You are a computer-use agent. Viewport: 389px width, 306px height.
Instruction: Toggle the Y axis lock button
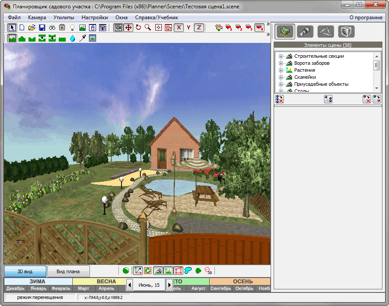tap(189, 28)
